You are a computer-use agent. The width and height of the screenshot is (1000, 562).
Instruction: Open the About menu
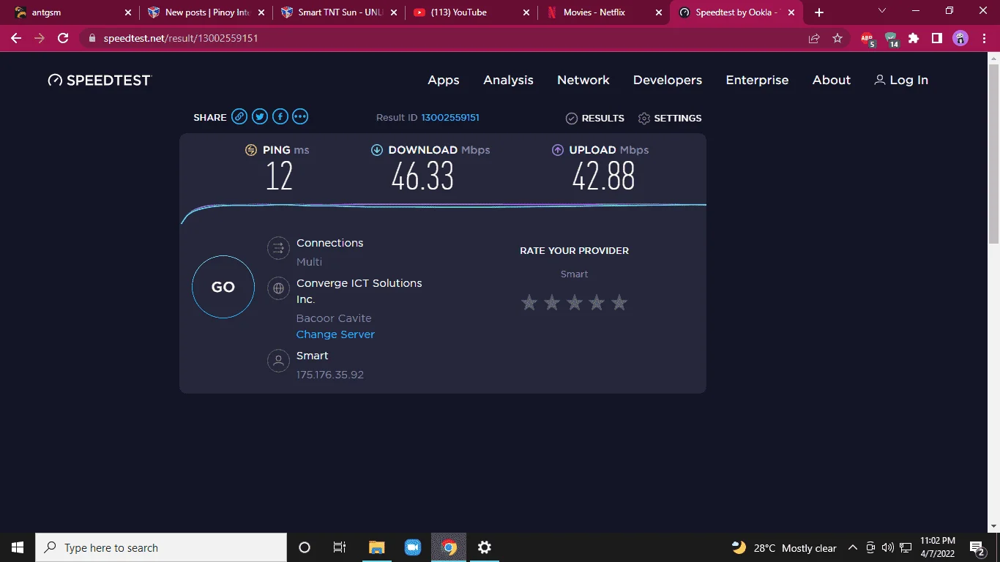pos(832,80)
